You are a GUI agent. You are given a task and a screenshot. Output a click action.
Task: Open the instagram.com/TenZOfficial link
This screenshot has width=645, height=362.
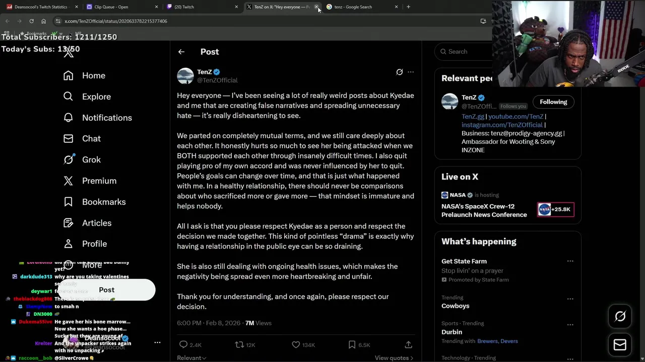pyautogui.click(x=502, y=125)
